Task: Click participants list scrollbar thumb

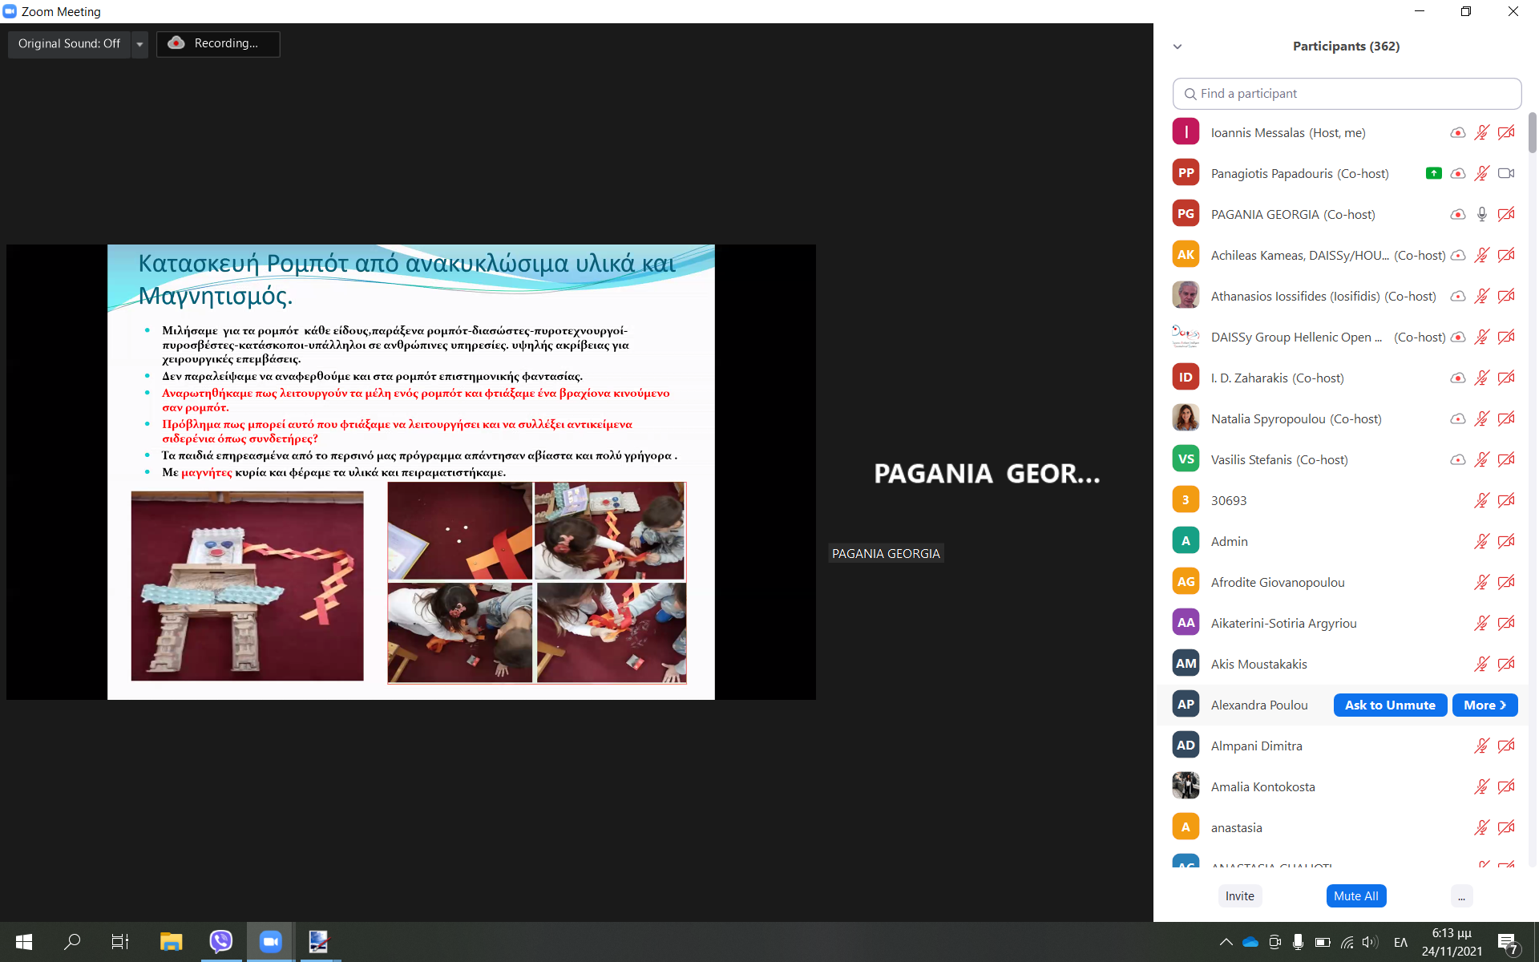Action: (x=1532, y=132)
